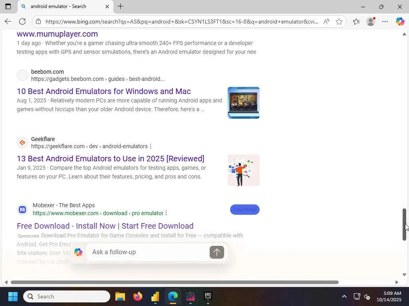
Task: Select the android emulator - Search tab
Action: [65, 6]
